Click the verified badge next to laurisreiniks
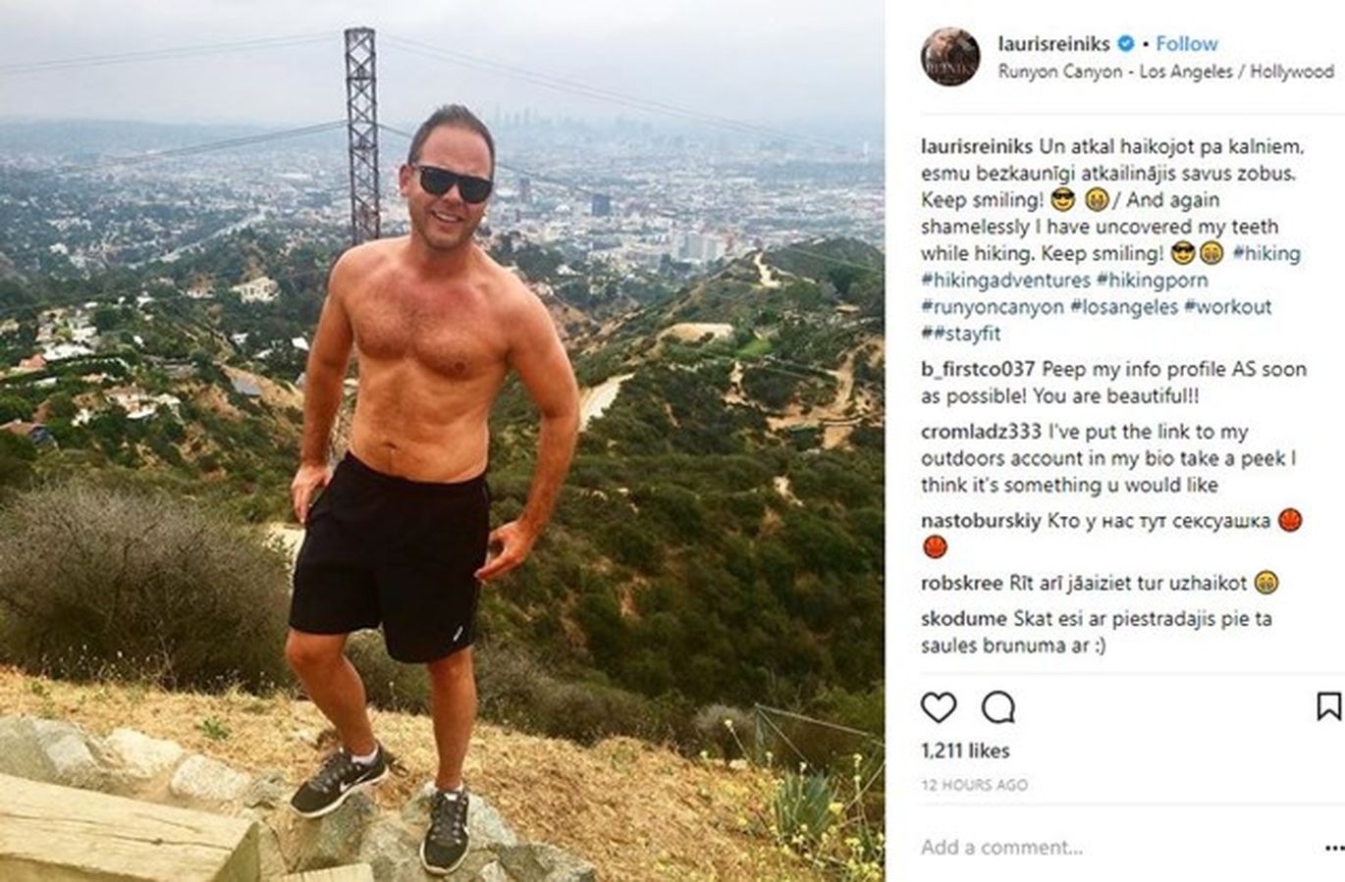Viewport: 1345px width, 882px height. pyautogui.click(x=1127, y=43)
